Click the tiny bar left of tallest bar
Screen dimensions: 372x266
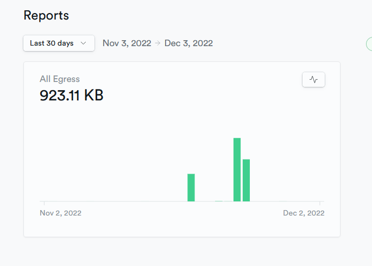(x=218, y=201)
